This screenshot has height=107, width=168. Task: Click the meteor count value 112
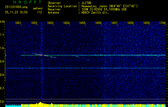point(40,12)
